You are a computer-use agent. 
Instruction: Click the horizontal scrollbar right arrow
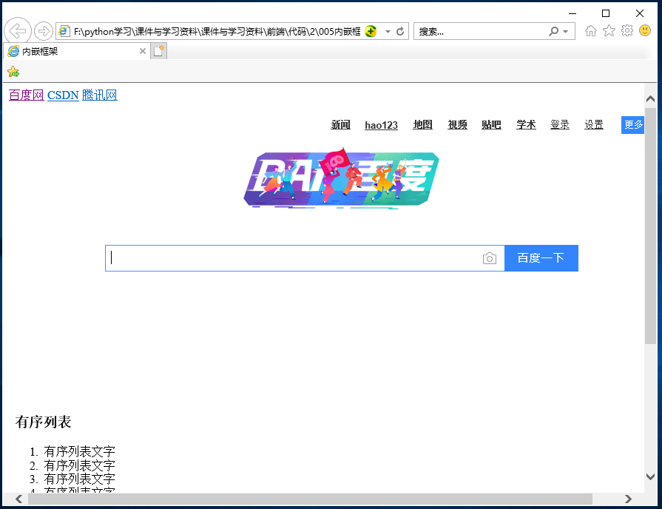(x=628, y=499)
